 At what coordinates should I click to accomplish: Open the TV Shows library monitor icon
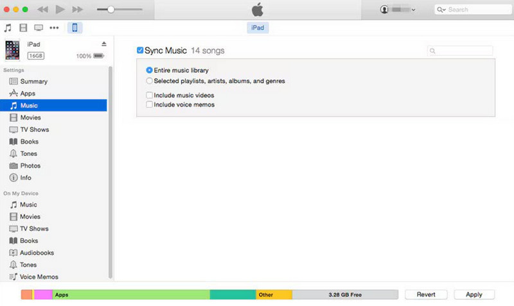(39, 28)
